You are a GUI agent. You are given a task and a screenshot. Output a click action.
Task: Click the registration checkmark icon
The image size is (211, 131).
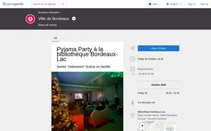pyautogui.click(x=132, y=69)
